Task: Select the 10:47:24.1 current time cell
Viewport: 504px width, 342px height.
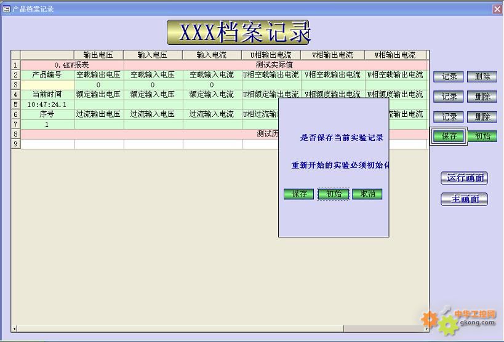Action: [47, 105]
